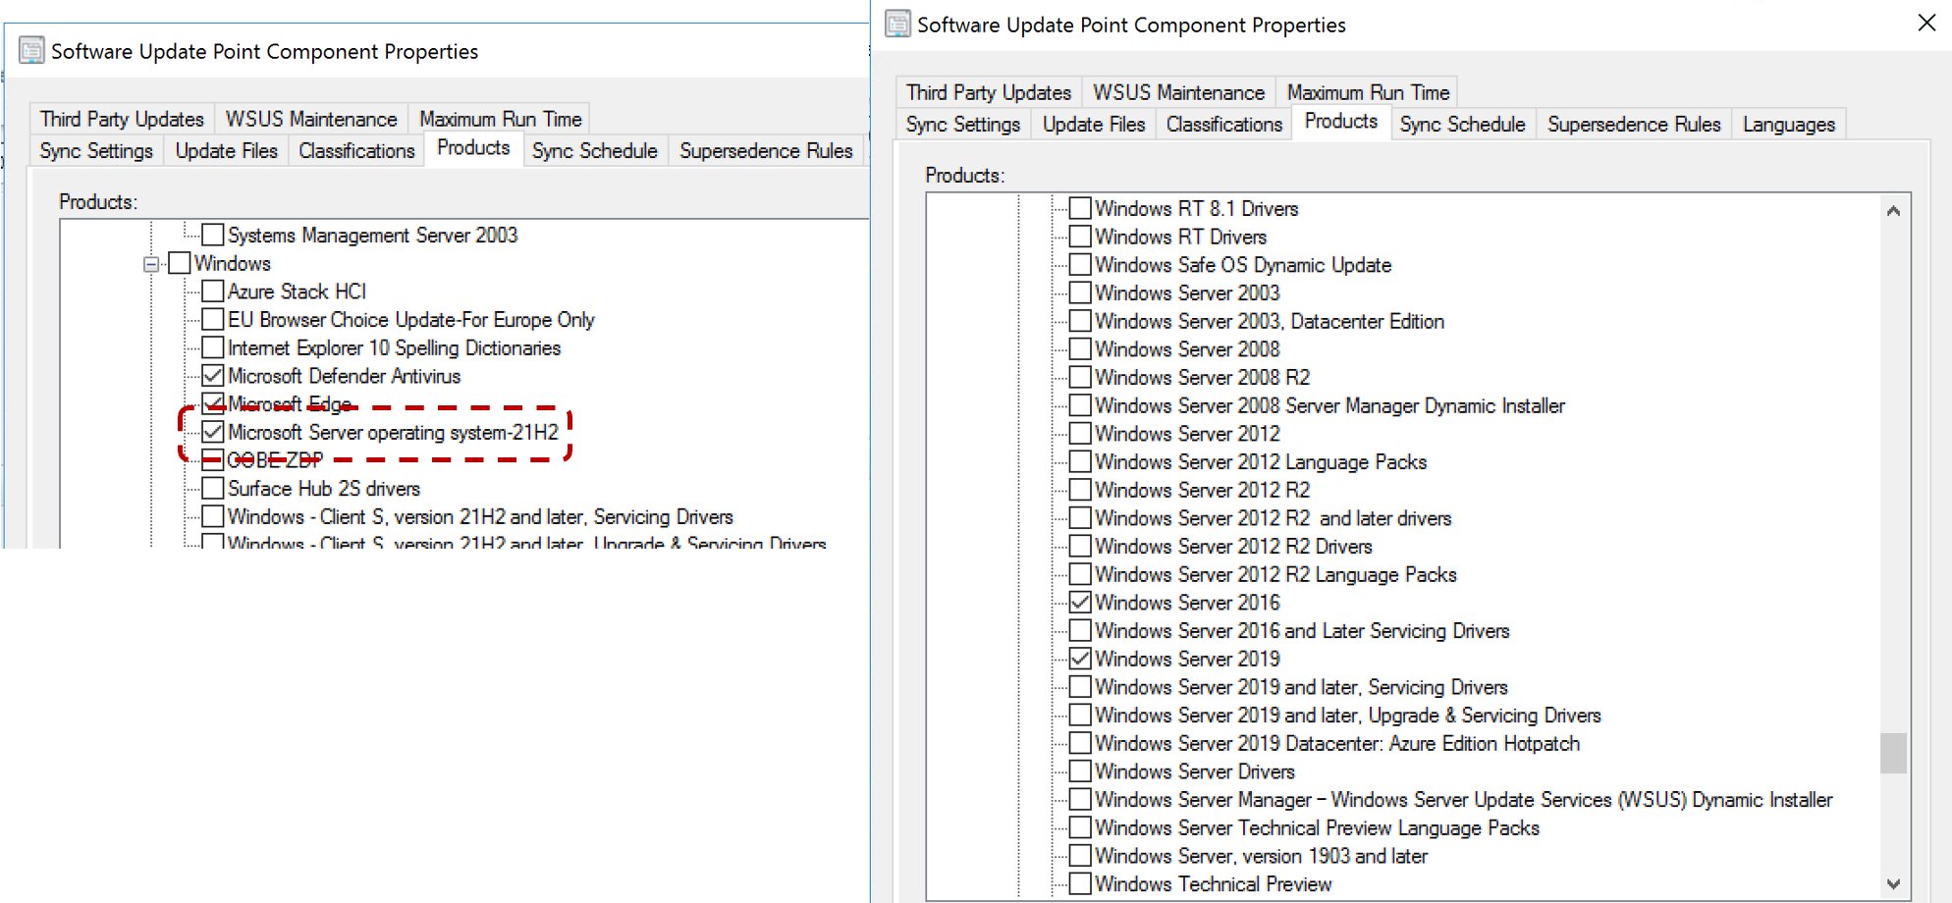Select Sync Schedule tab in left dialog
Viewport: 1952px width, 903px height.
595,151
